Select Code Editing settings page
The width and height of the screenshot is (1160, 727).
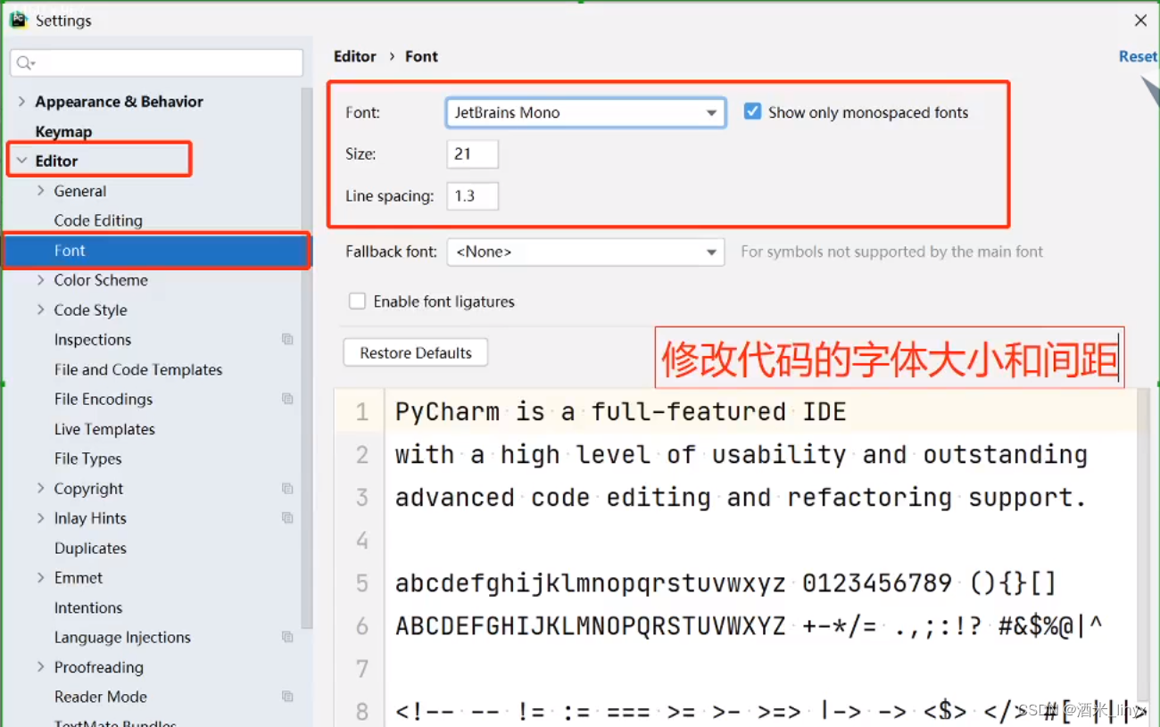(x=98, y=220)
